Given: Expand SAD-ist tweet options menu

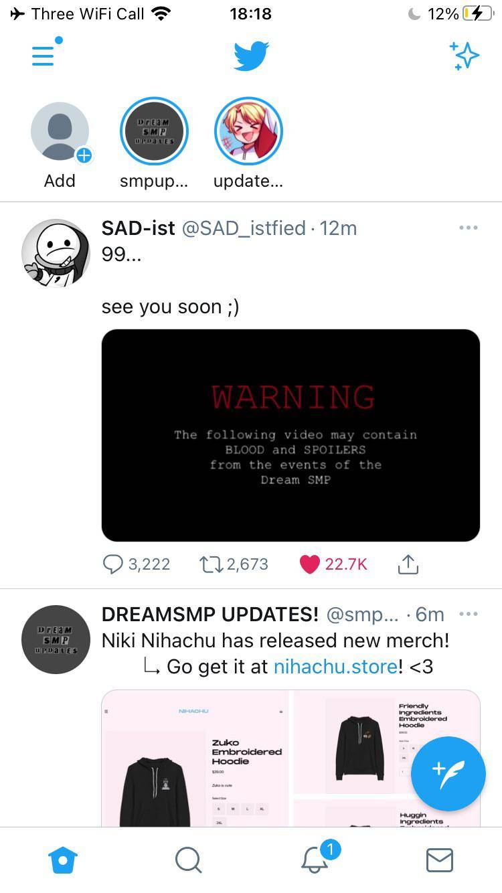Looking at the screenshot, I should click(469, 228).
